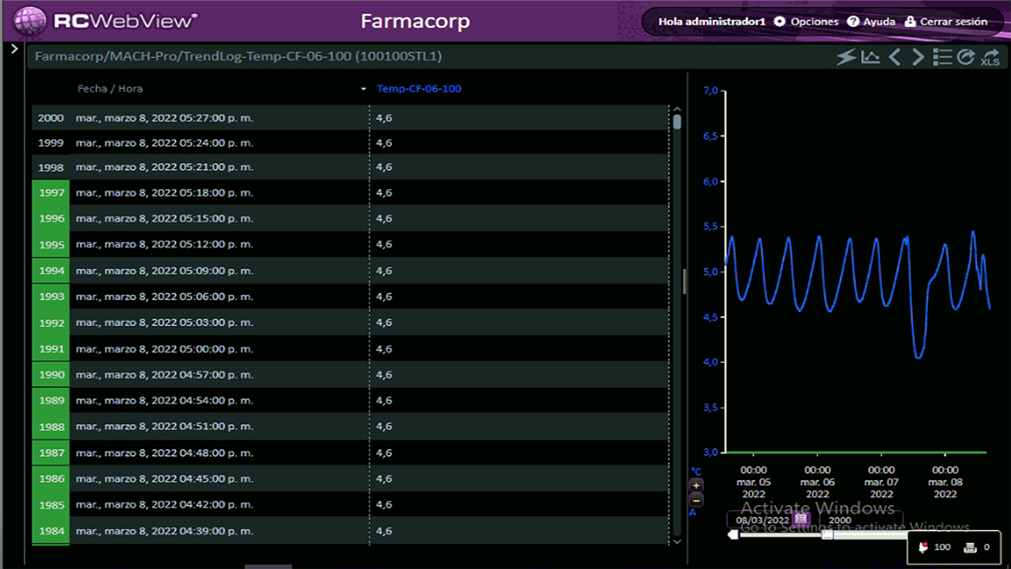The image size is (1011, 569).
Task: Toggle auto-scale A below zoom buttons
Action: (693, 512)
